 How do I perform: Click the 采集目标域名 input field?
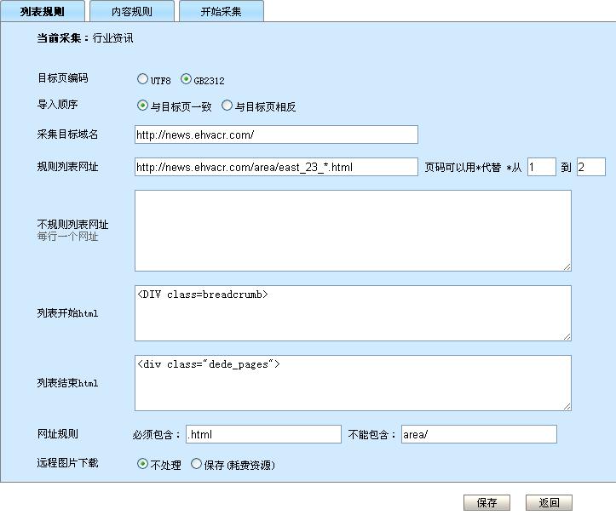(276, 134)
